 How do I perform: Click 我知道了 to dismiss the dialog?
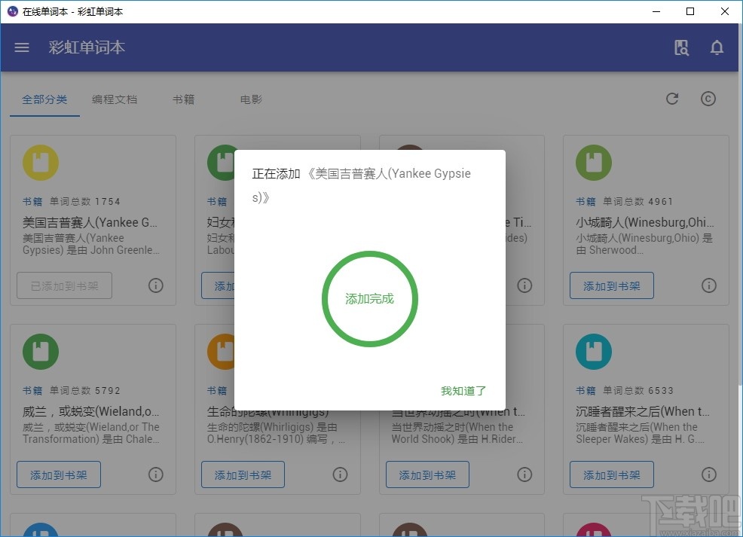click(x=462, y=391)
